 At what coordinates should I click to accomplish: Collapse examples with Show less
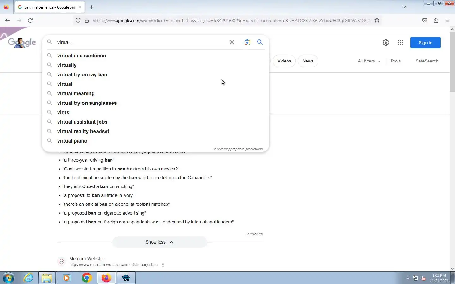point(160,242)
